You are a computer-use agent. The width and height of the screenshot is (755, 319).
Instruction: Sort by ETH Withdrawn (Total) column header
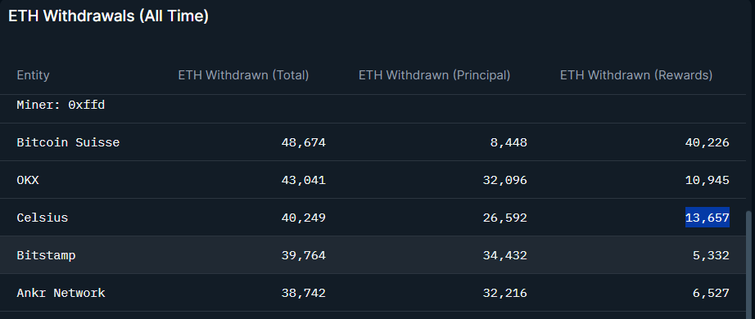click(244, 75)
